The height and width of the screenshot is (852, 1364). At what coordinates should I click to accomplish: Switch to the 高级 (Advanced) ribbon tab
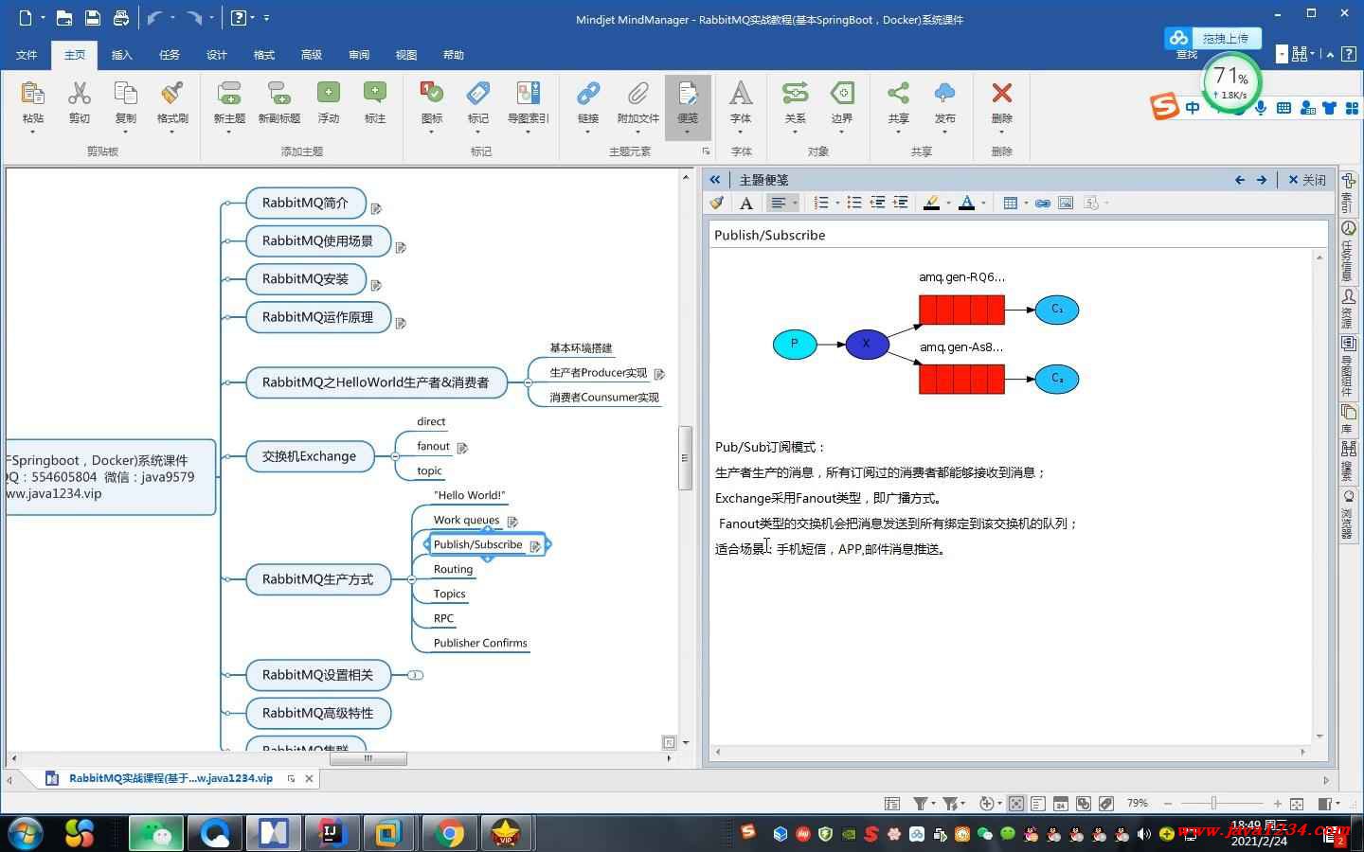[x=312, y=55]
